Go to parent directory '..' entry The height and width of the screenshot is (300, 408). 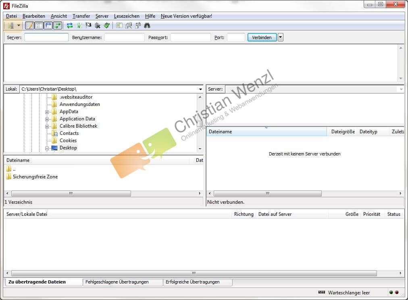10,169
